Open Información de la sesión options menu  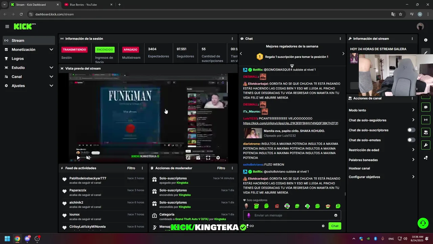232,39
